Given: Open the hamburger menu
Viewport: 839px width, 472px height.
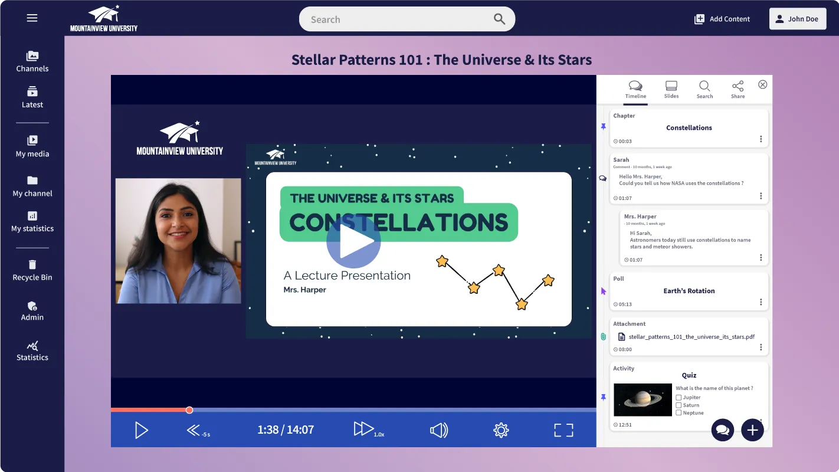Looking at the screenshot, I should (32, 18).
